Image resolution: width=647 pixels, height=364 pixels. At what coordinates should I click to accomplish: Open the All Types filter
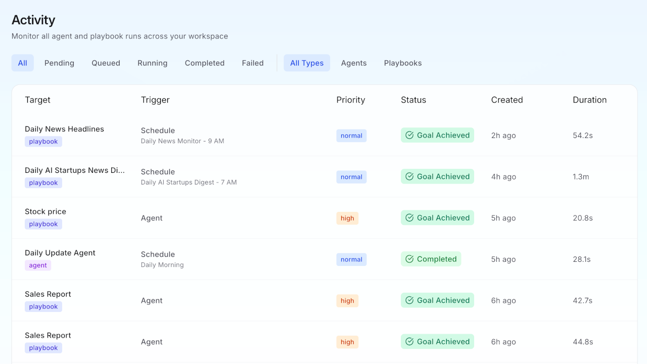[307, 63]
